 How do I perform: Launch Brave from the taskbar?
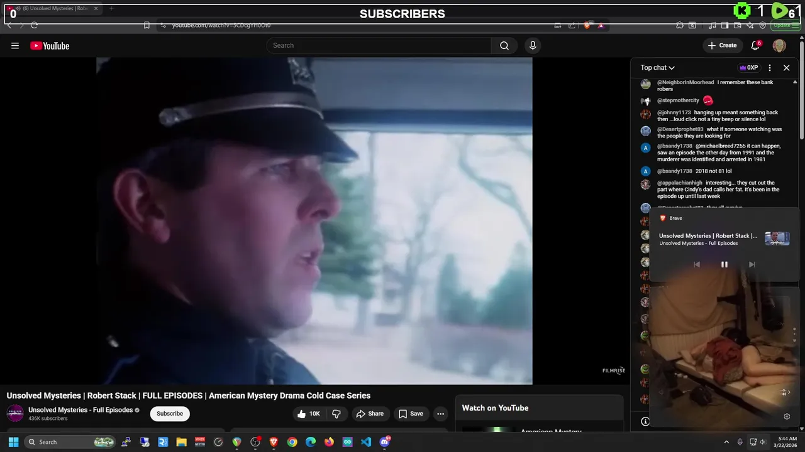274,442
